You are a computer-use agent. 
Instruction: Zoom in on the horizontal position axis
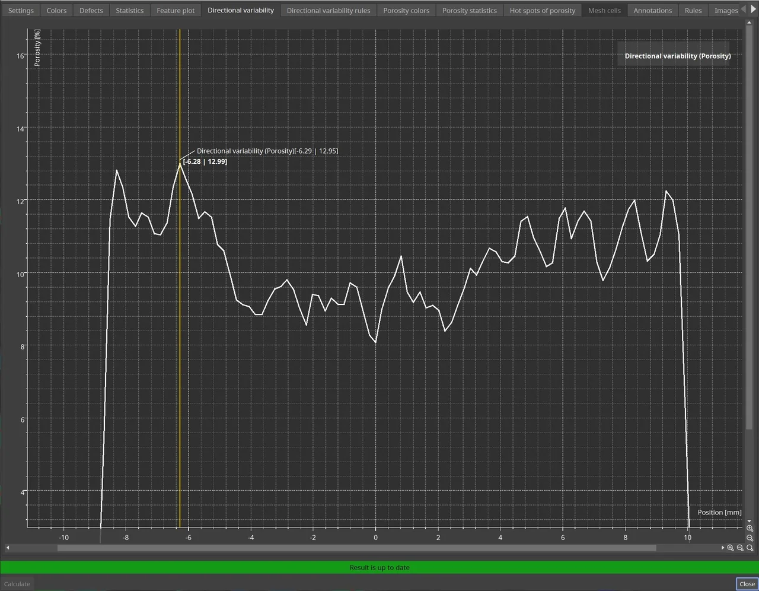point(731,548)
